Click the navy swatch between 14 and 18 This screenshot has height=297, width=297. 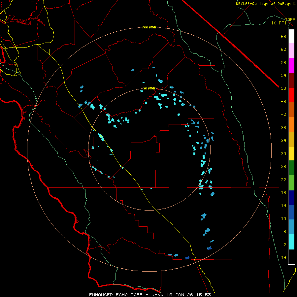[291, 198]
